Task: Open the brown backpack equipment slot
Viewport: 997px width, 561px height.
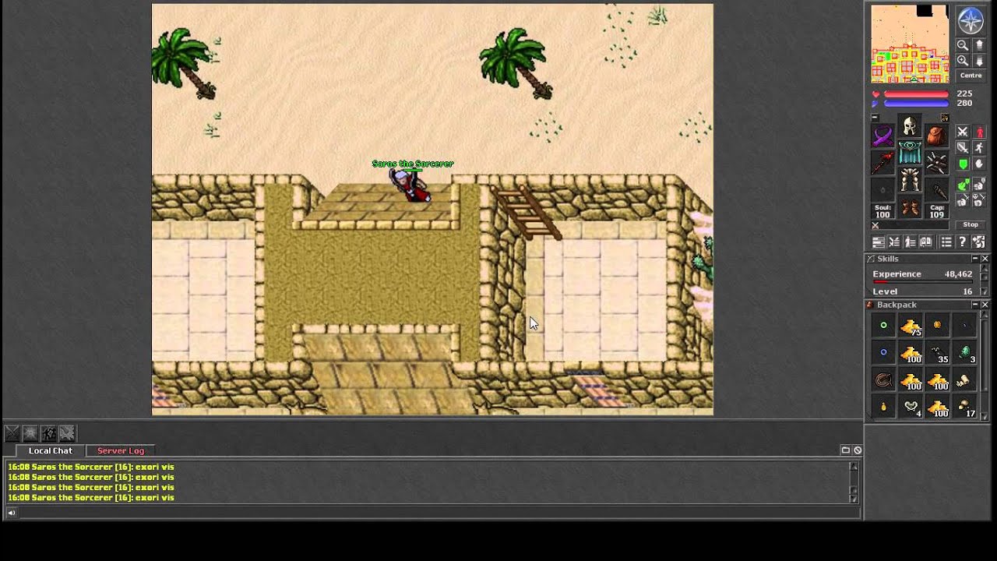Action: pyautogui.click(x=937, y=136)
